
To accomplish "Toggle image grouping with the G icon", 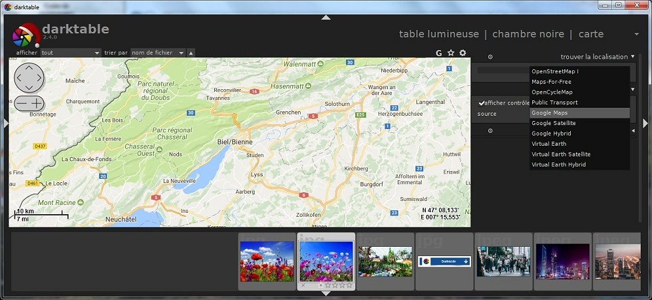I will [x=438, y=53].
